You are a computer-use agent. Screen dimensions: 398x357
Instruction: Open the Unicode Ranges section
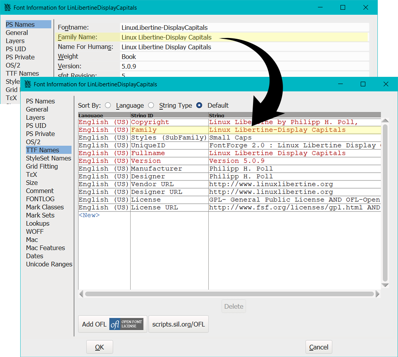[x=49, y=264]
